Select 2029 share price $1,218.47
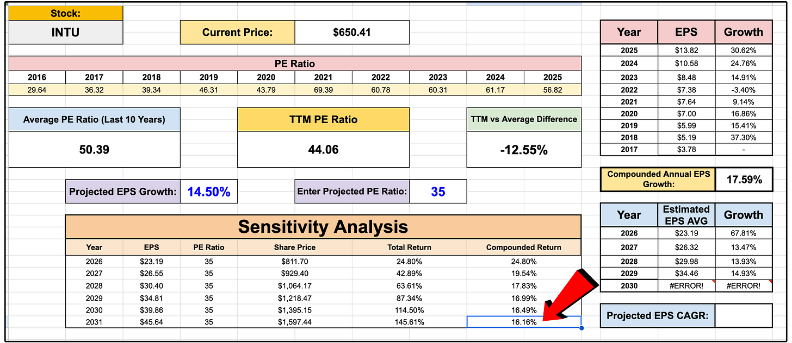The width and height of the screenshot is (792, 343). pos(295,298)
